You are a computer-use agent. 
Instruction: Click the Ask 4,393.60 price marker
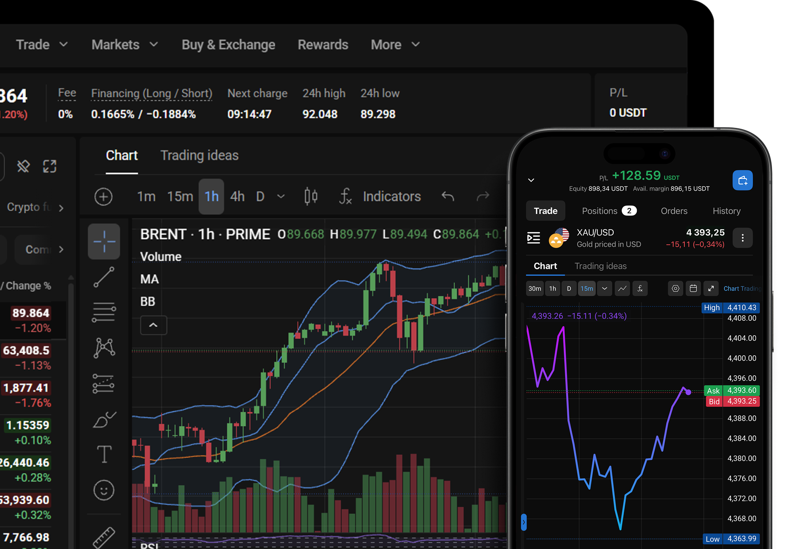(x=732, y=390)
